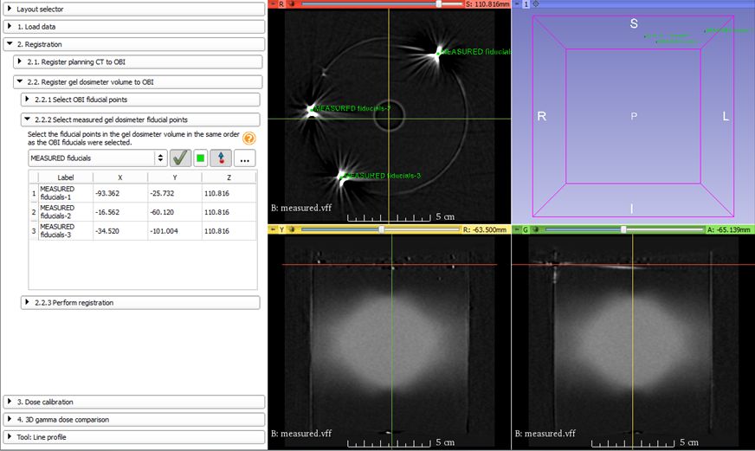755x451 pixels.
Task: Open the MEASURED fiducials dropdown
Action: pyautogui.click(x=97, y=158)
